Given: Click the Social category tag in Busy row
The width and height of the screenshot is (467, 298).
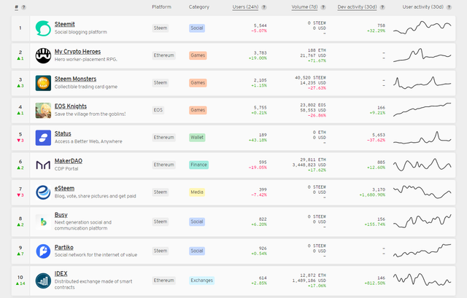Looking at the screenshot, I should [197, 222].
